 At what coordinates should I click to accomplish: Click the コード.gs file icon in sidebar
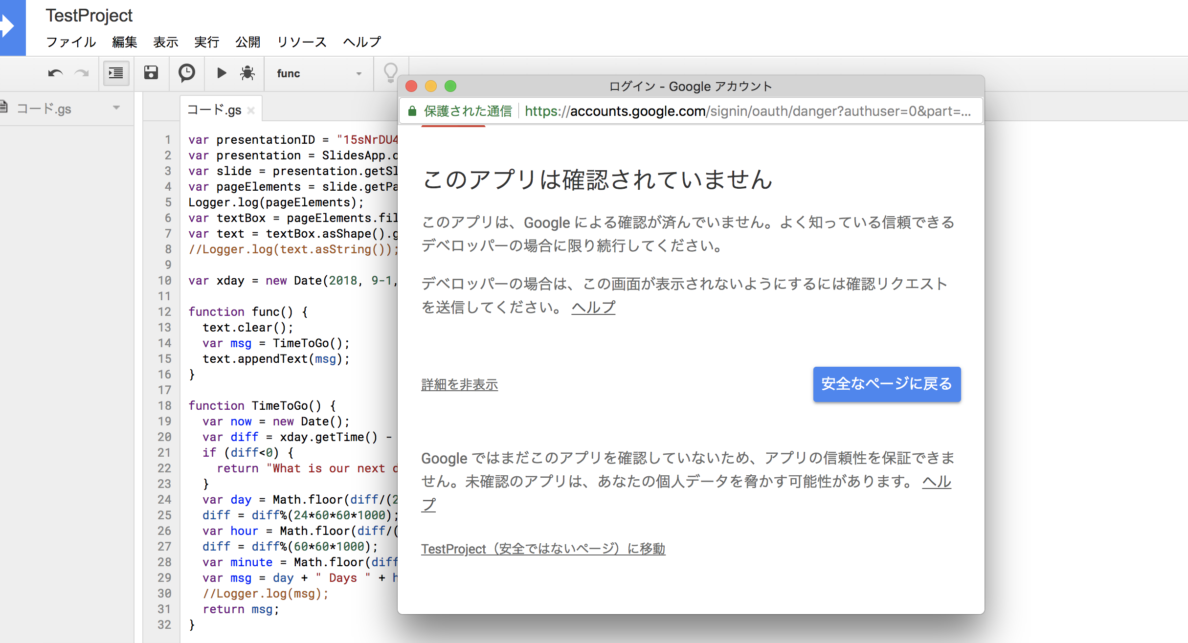4,107
